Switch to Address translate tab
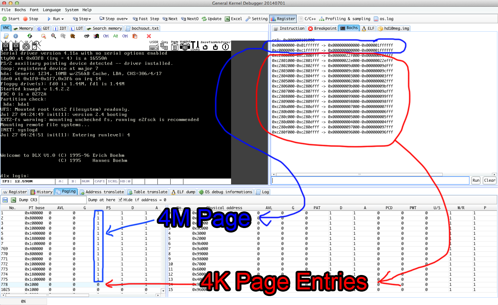Screen dimensions: 498x305 click(102, 192)
